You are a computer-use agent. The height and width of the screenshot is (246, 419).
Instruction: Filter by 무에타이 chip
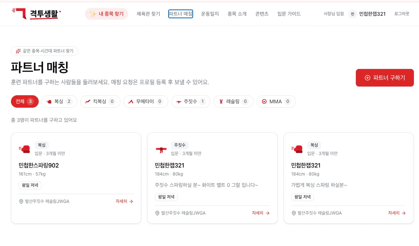click(x=146, y=101)
